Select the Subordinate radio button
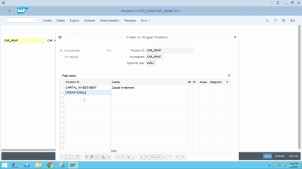The height and width of the screenshot is (169, 302). tap(61, 51)
